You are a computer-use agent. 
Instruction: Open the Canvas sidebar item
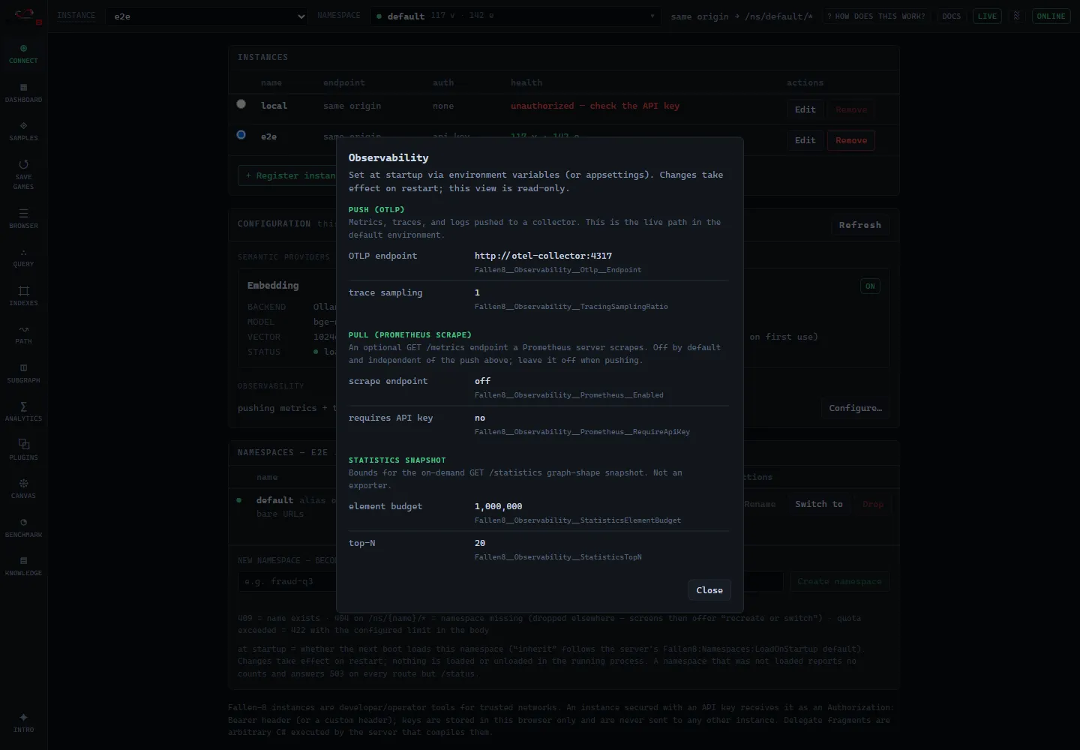point(23,489)
